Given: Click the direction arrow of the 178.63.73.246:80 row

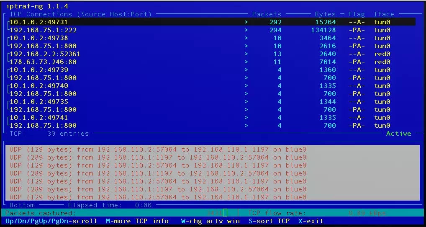Looking at the screenshot, I should (x=246, y=62).
